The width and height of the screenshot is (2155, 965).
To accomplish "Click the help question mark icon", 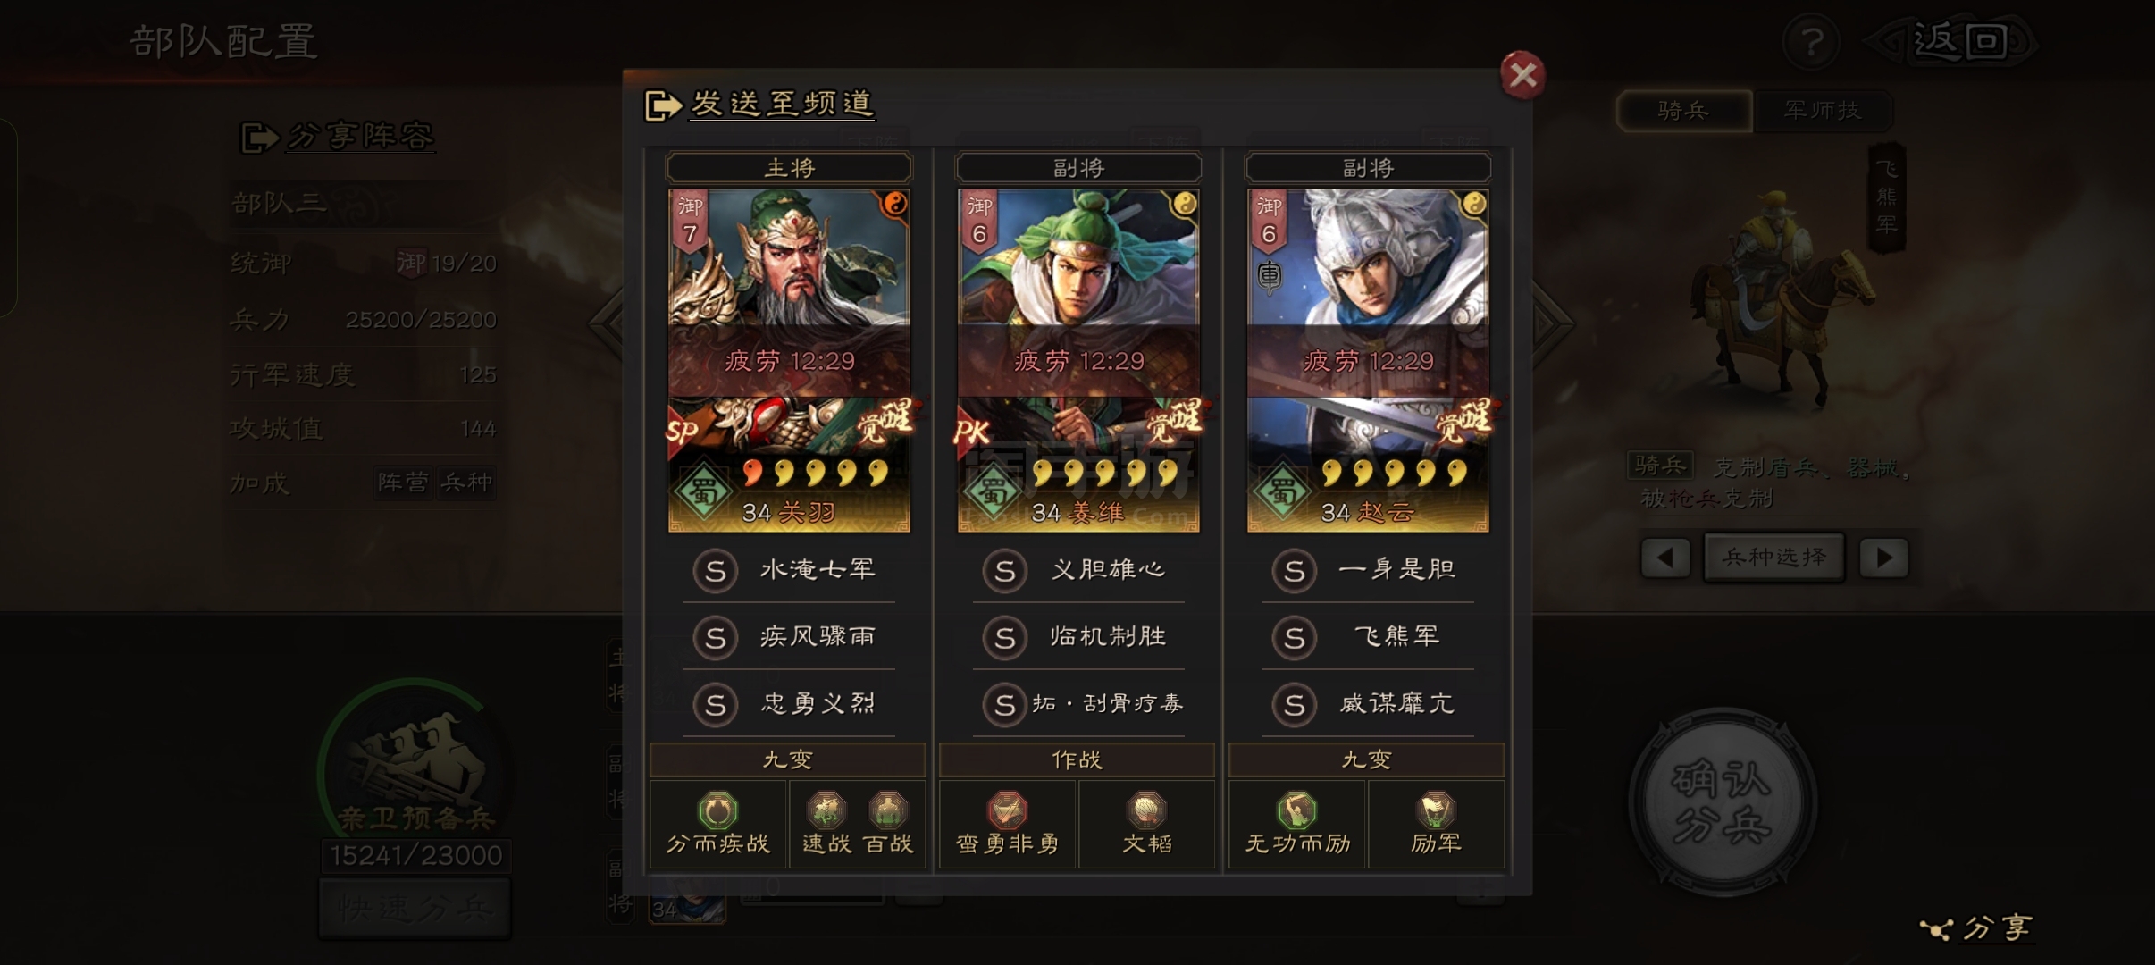I will (x=1811, y=41).
